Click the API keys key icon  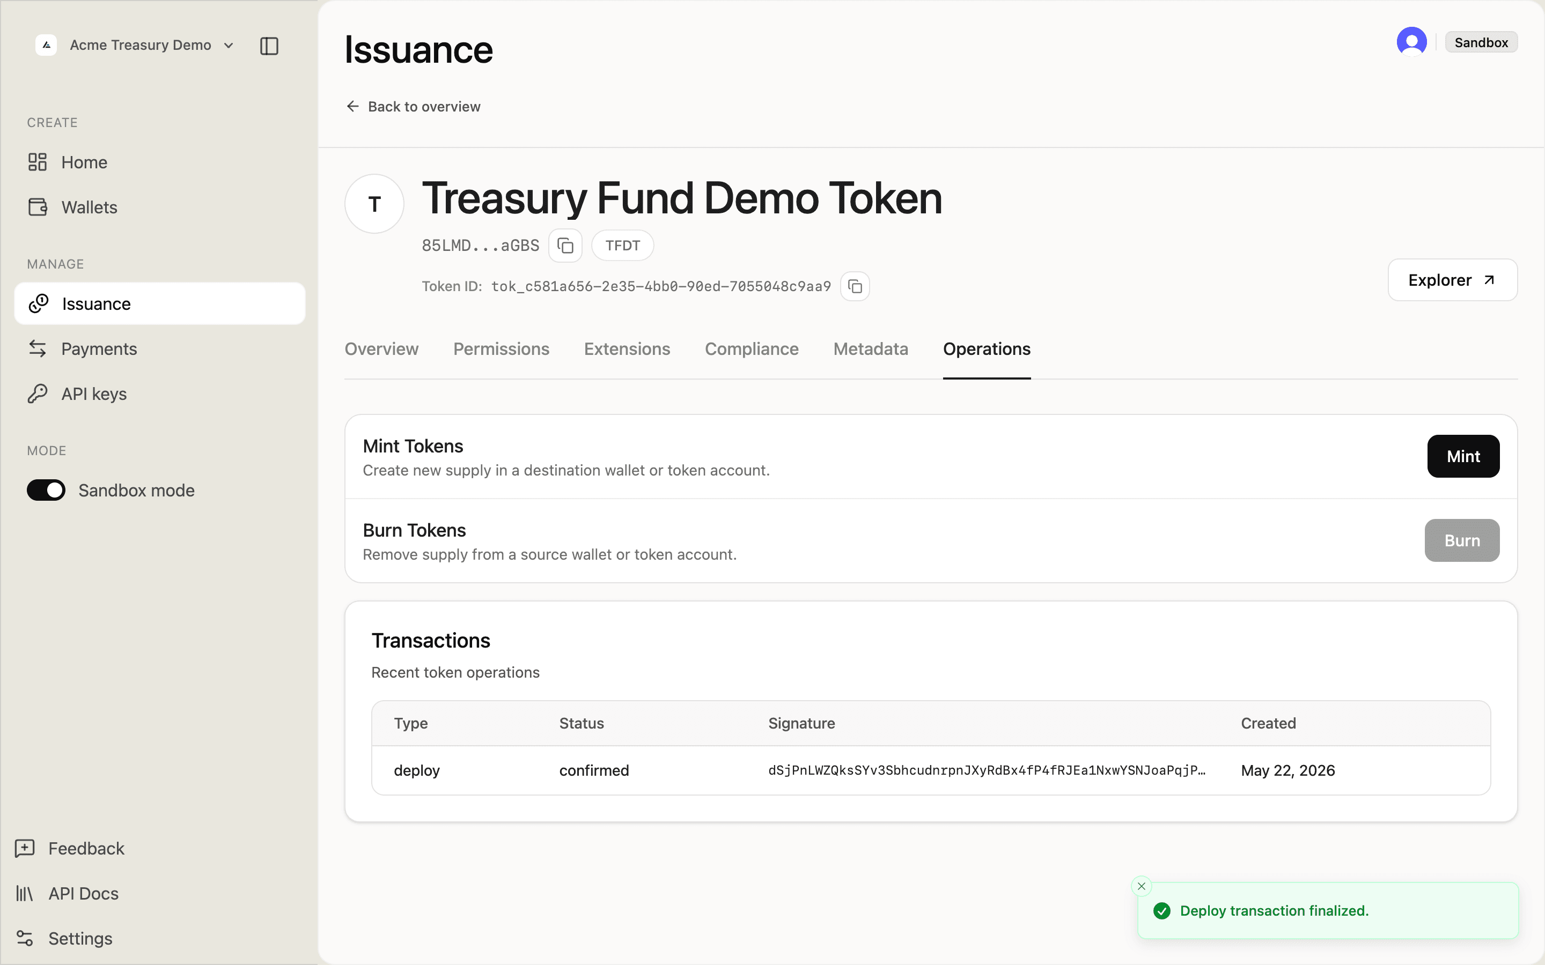click(x=38, y=394)
